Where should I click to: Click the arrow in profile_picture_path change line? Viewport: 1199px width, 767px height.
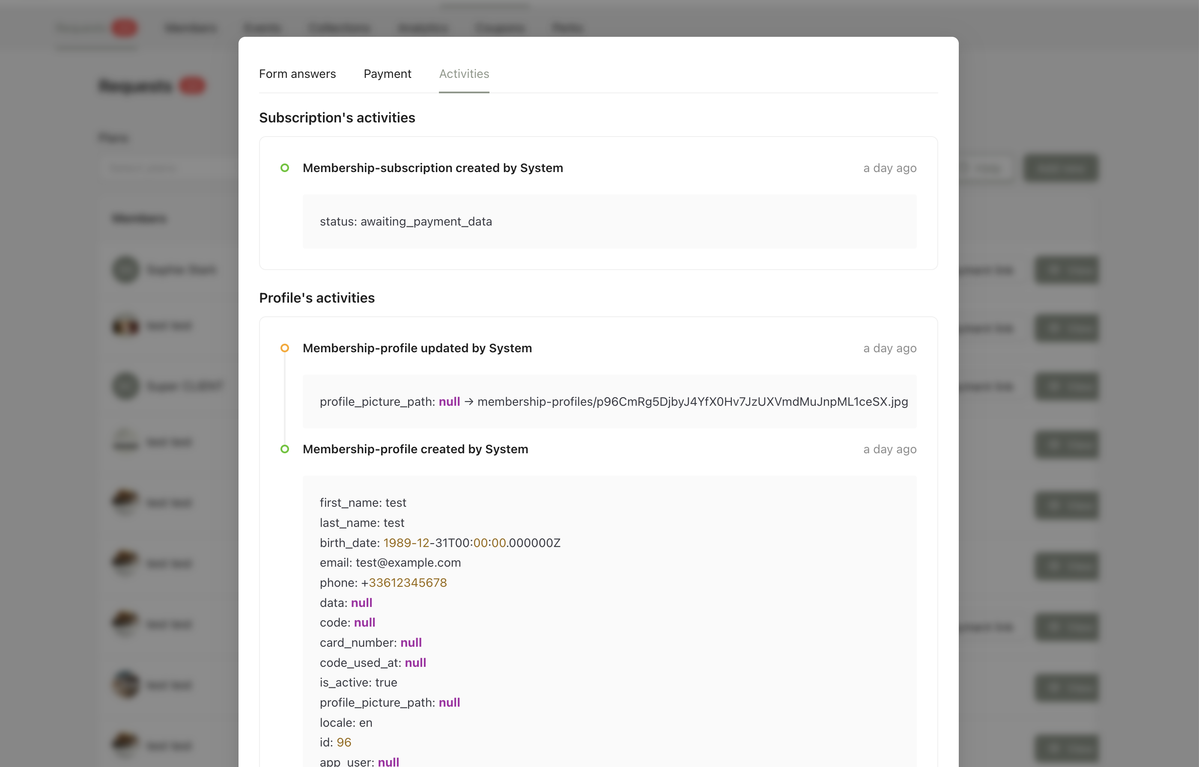click(x=469, y=401)
